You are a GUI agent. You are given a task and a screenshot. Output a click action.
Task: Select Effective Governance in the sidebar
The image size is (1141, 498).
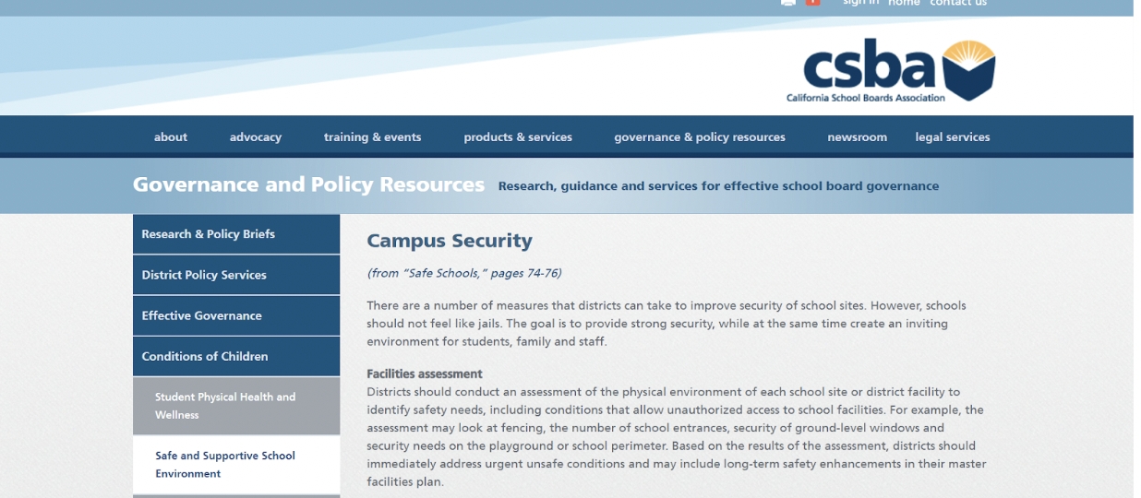pos(201,315)
